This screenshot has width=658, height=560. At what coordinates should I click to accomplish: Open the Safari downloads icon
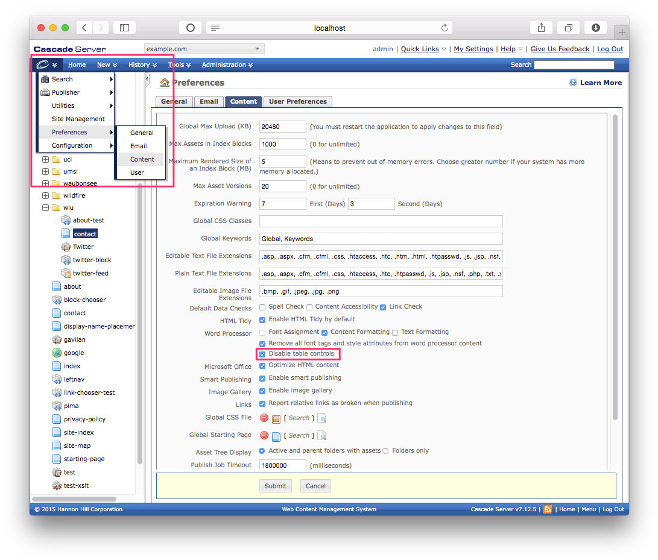click(595, 28)
